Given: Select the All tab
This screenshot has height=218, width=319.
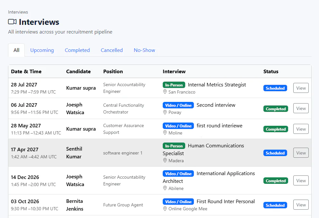Looking at the screenshot, I should (16, 50).
